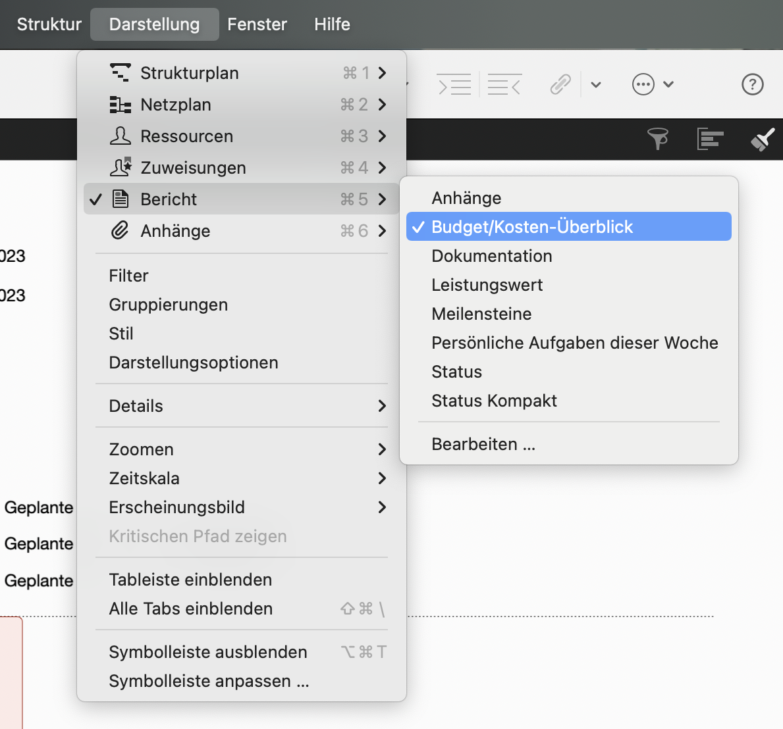The image size is (783, 729).
Task: Open the Fenster menu
Action: coord(257,24)
